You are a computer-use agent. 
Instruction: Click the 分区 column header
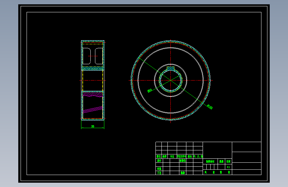point(172,156)
